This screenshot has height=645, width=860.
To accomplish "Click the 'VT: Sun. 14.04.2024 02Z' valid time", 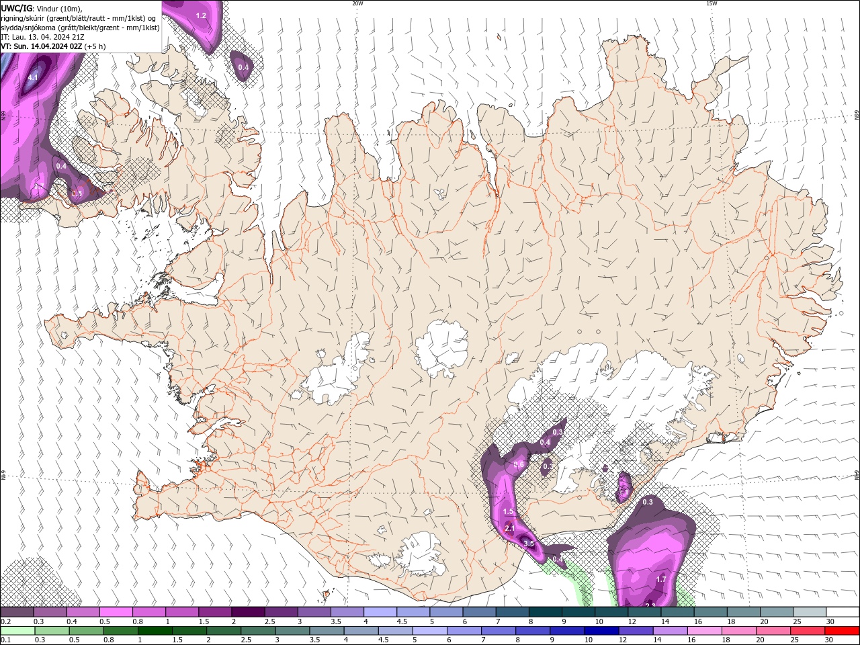I will tap(41, 46).
